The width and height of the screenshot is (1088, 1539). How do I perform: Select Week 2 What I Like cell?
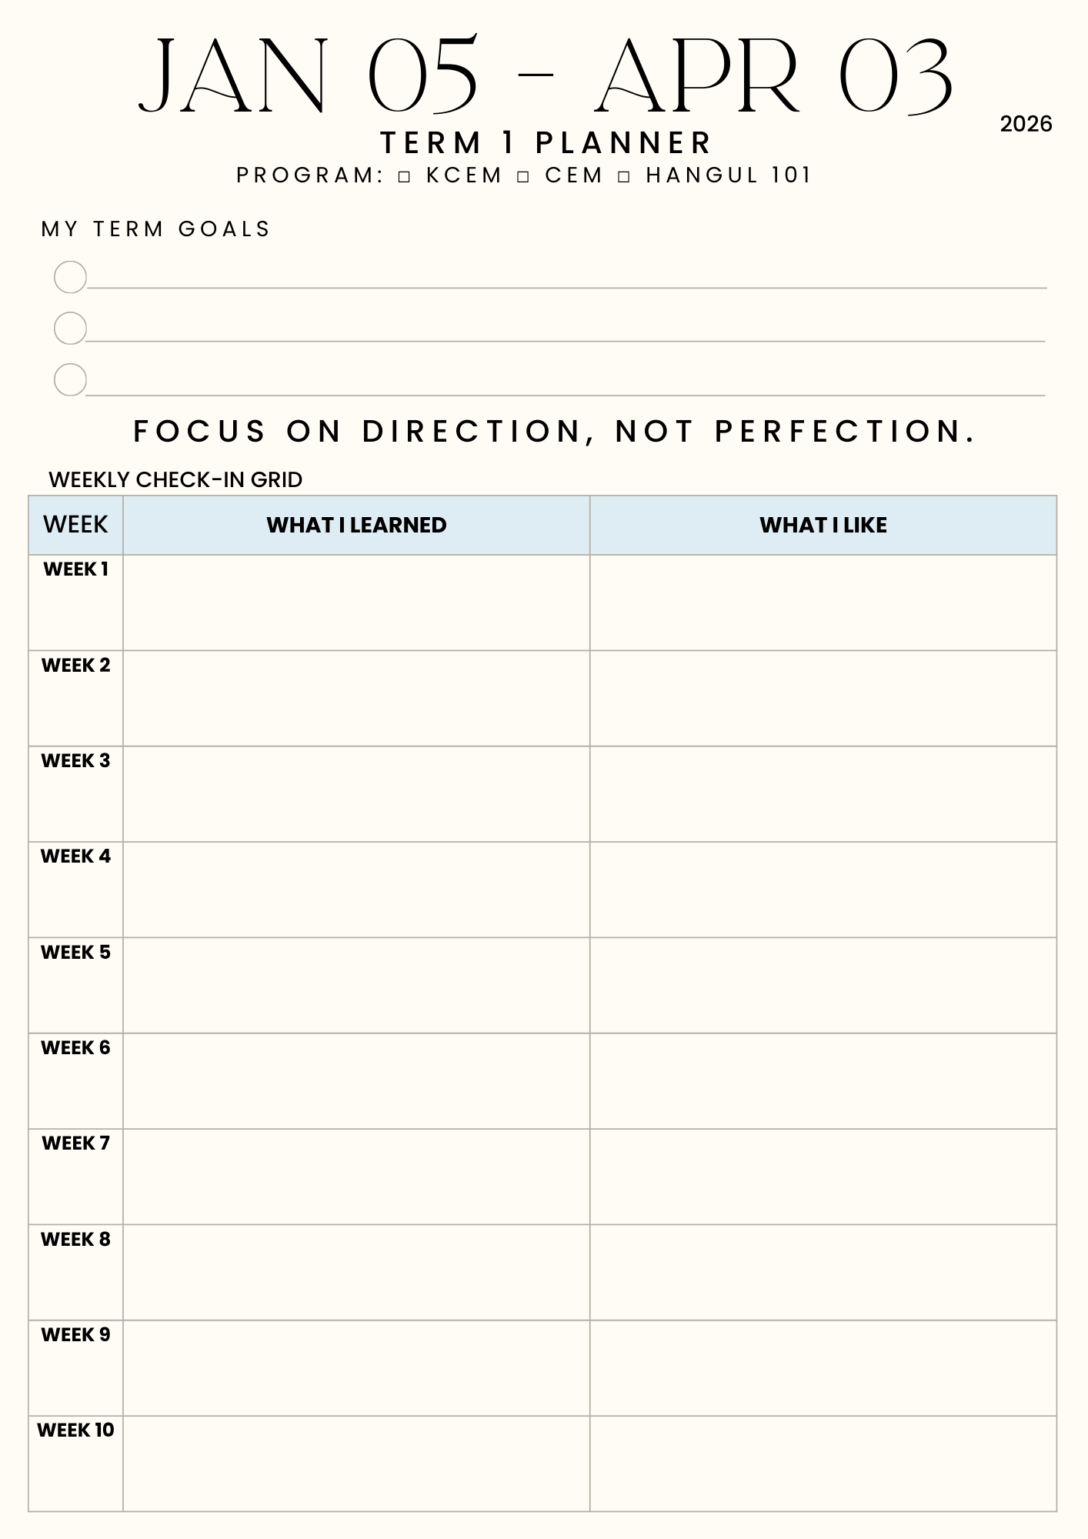pyautogui.click(x=823, y=698)
